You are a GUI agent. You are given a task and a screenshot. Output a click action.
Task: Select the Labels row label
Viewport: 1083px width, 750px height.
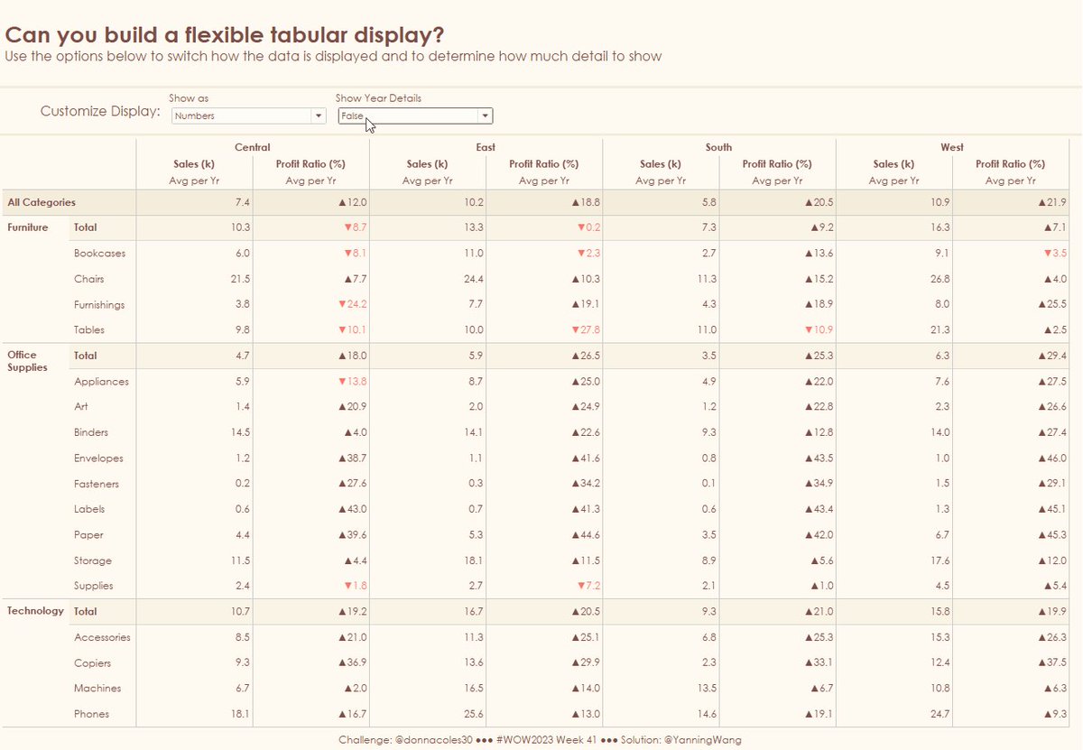(89, 509)
